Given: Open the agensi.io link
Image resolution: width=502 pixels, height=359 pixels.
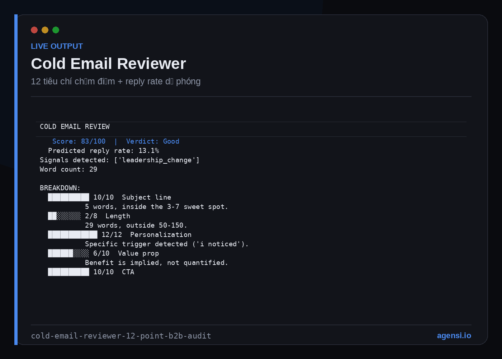Looking at the screenshot, I should 454,335.
